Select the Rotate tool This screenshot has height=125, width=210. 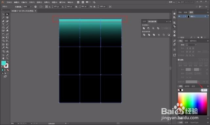[3, 34]
